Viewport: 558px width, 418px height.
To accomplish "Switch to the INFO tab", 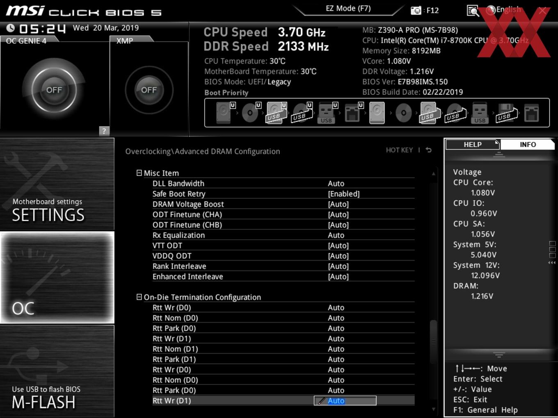I will pyautogui.click(x=528, y=145).
